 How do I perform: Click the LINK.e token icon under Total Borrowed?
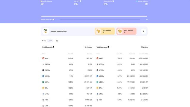click(x=97, y=94)
